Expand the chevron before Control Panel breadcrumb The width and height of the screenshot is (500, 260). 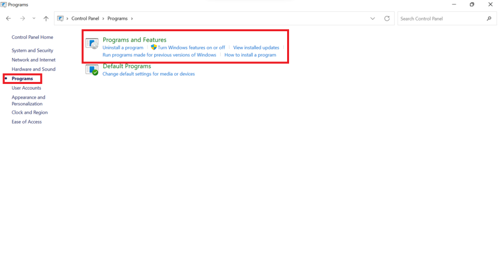(x=67, y=19)
